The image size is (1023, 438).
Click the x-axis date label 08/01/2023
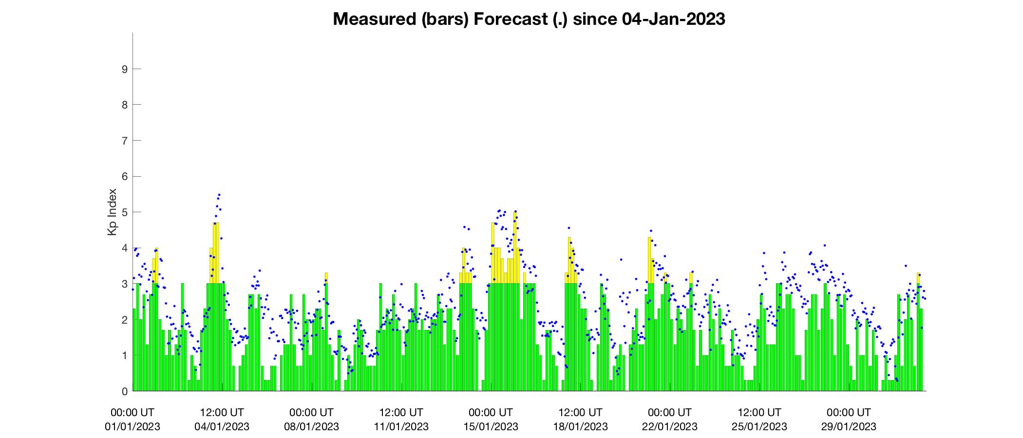(311, 427)
